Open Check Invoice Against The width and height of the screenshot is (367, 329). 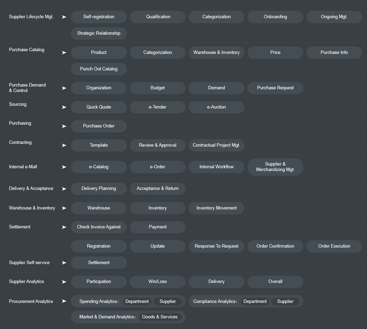pos(99,227)
